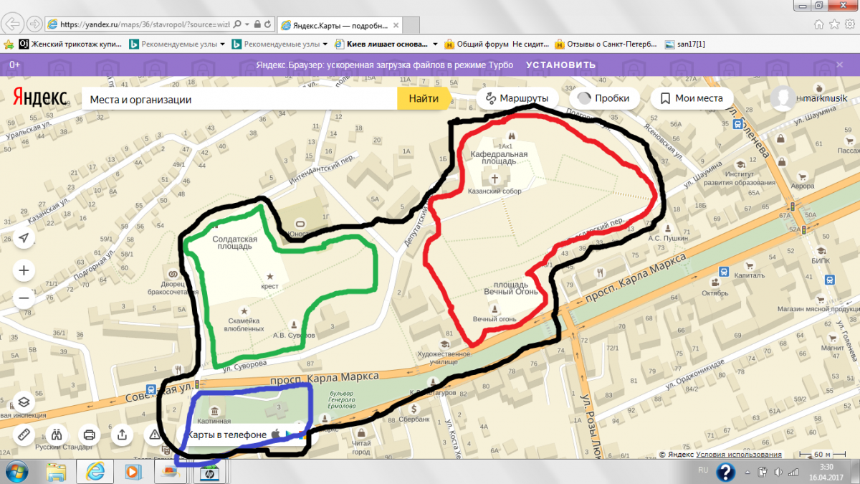Click the marknusik profile avatar
The image size is (860, 484).
tap(783, 98)
